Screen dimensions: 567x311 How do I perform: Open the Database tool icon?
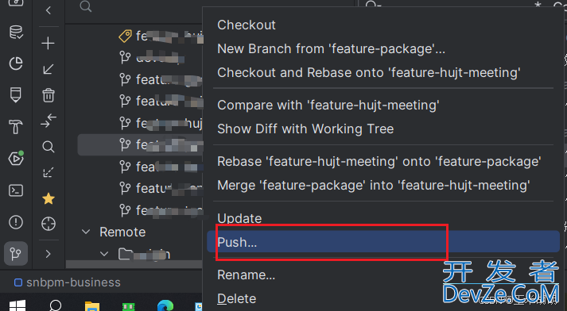16,32
